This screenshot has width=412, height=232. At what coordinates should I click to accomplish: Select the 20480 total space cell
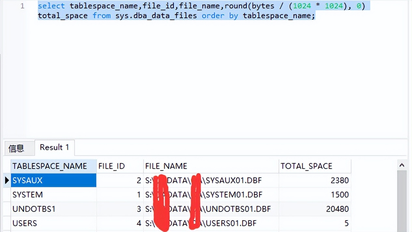[314, 209]
